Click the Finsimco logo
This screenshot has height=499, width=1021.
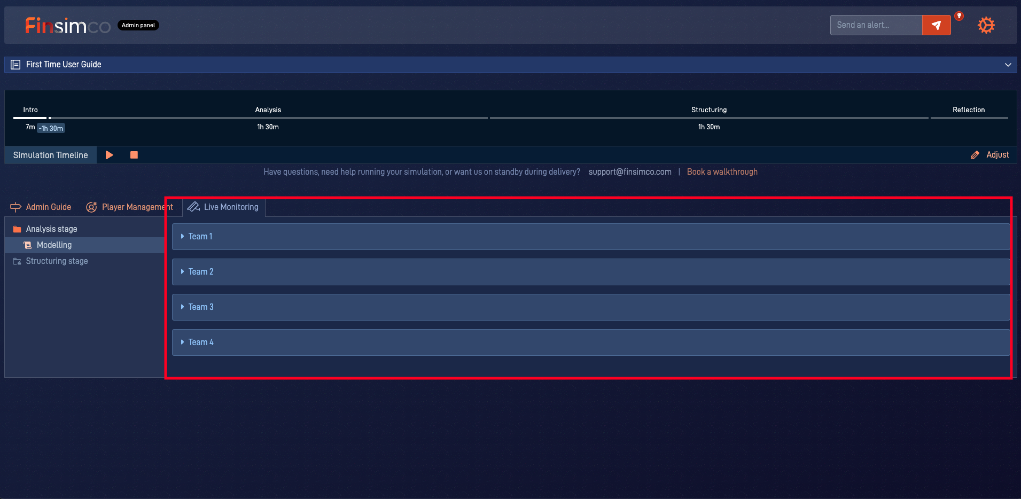tap(68, 25)
